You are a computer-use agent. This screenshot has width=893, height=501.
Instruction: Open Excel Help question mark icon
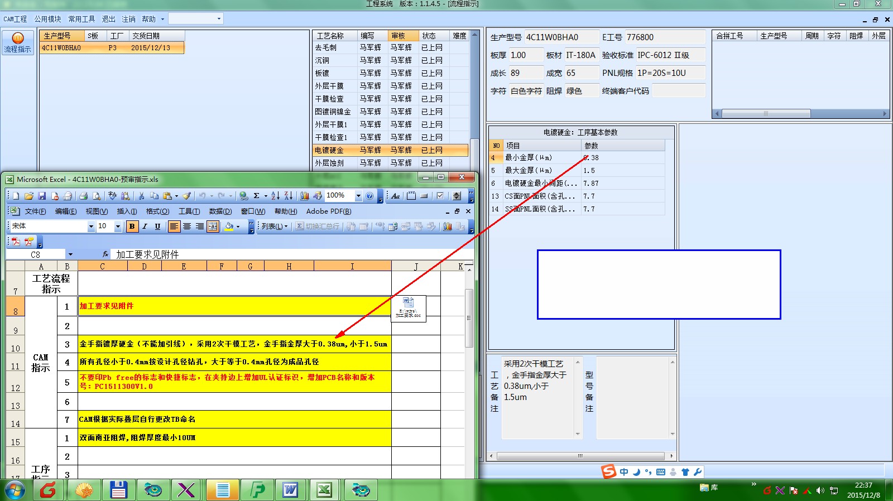click(369, 196)
